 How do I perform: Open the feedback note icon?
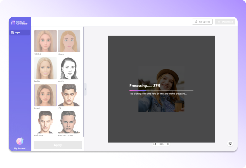point(230,143)
